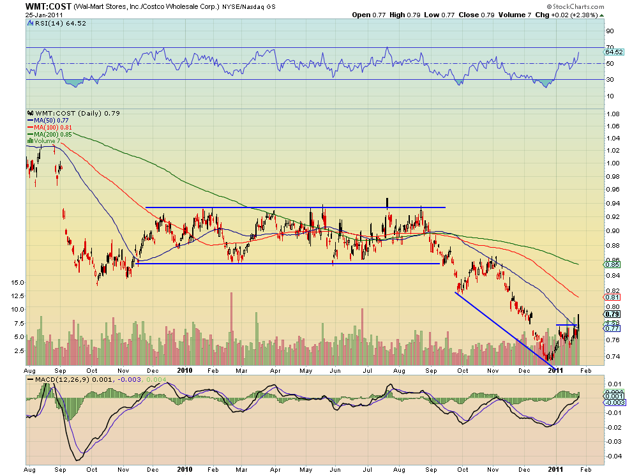The width and height of the screenshot is (632, 475).
Task: Click the Volume 7 header value
Action: [515, 15]
